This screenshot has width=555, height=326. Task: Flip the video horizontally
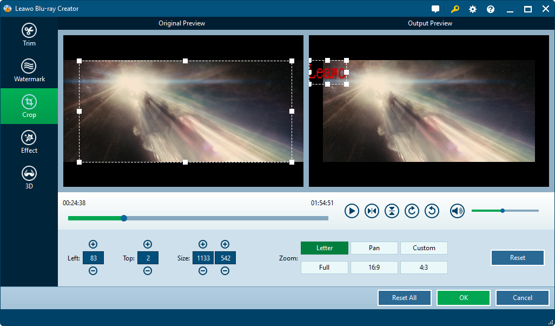tap(372, 211)
